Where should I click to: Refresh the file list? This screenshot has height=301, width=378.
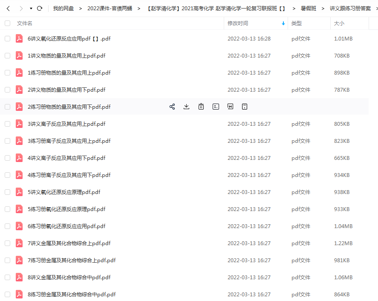pos(40,9)
